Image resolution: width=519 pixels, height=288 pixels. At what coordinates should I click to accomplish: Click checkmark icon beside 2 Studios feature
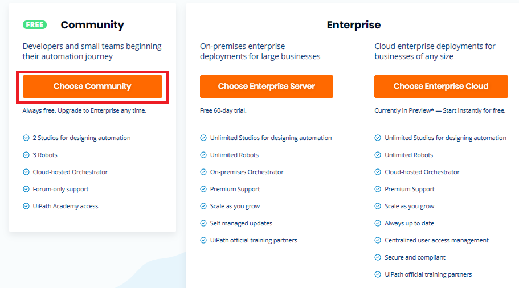[x=26, y=138]
